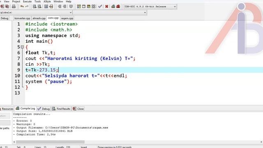Viewport: 263px width, 148px height.
Task: Open the Project menu
Action: (x=16, y=2)
